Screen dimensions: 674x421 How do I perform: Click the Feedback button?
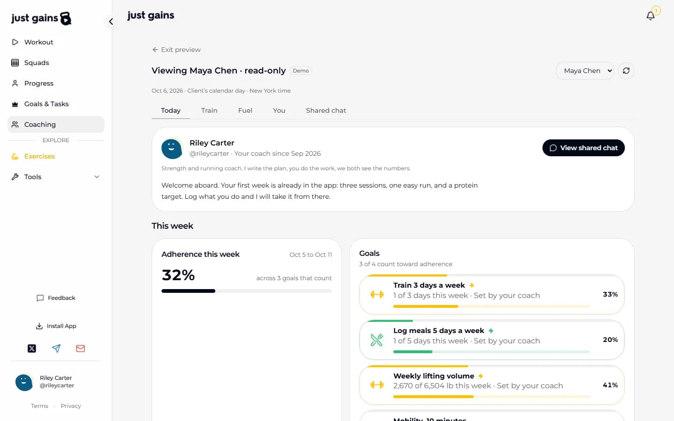56,298
